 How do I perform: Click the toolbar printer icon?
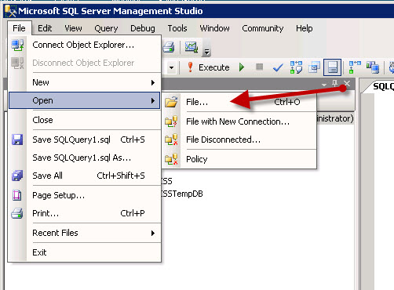169,47
